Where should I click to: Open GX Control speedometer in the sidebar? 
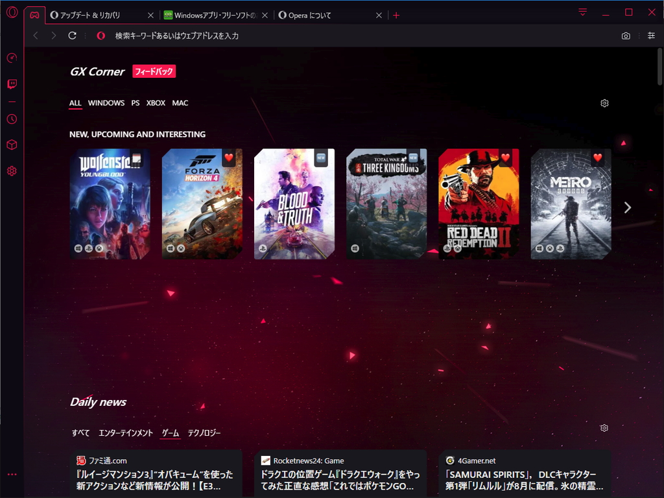12,58
